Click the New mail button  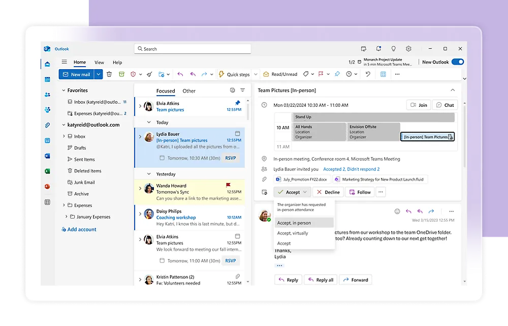(x=77, y=74)
